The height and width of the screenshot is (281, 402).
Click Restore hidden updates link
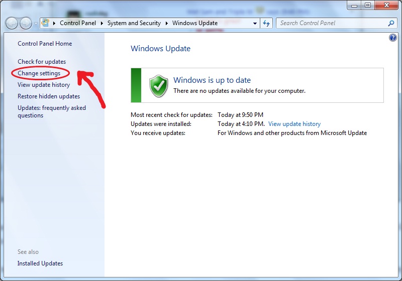(x=49, y=96)
